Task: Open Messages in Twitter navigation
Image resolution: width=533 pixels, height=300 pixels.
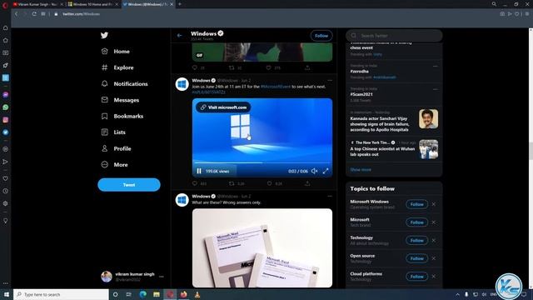Action: coord(120,100)
